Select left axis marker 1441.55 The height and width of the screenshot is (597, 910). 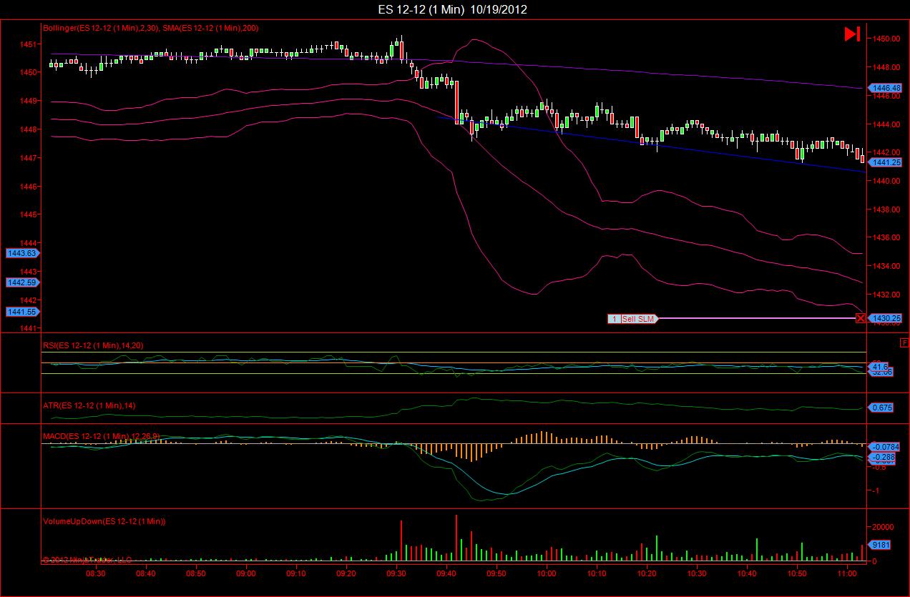23,312
